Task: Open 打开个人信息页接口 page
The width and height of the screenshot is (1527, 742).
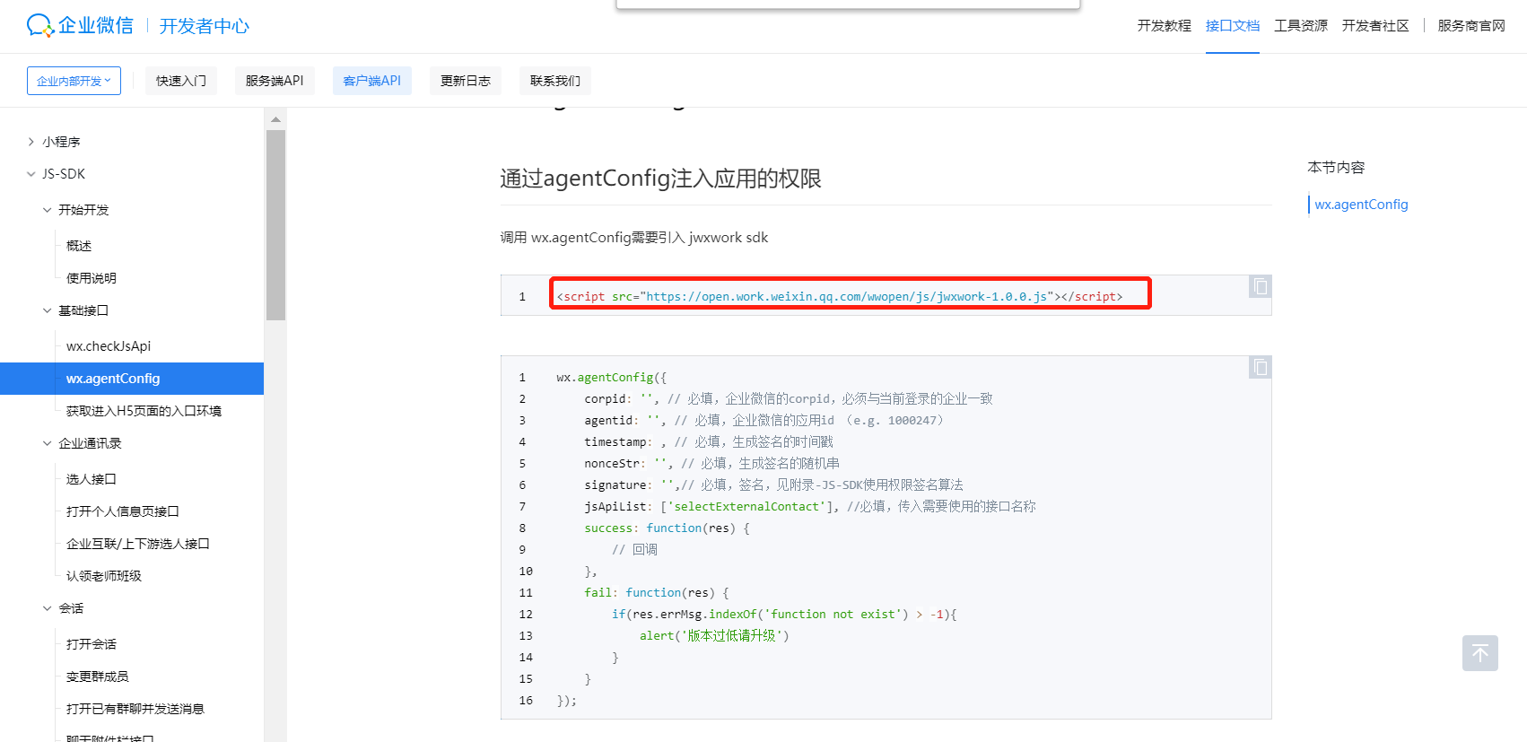Action: click(x=123, y=511)
